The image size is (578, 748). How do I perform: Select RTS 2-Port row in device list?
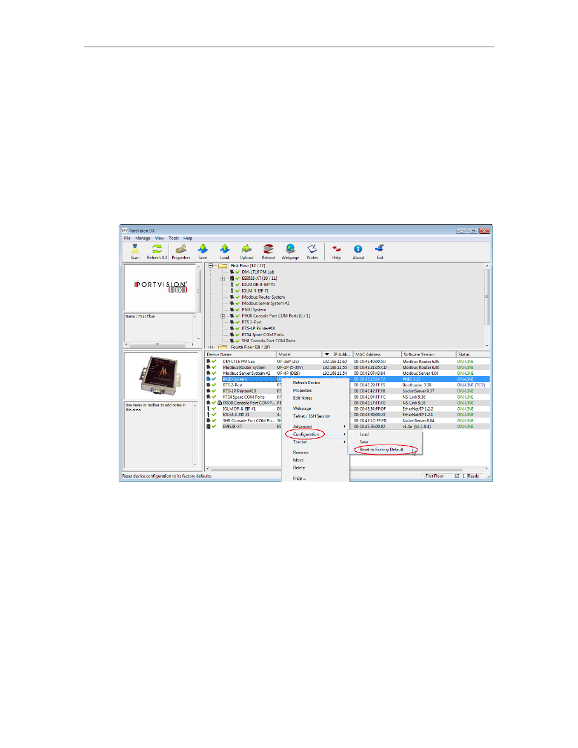[x=347, y=385]
